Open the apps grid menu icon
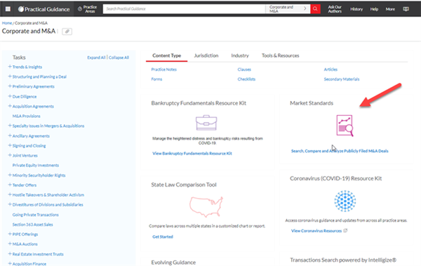 pyautogui.click(x=8, y=9)
